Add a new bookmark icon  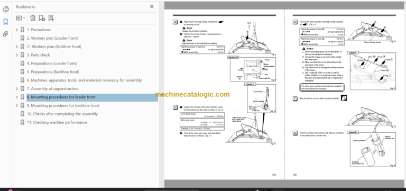coord(42,18)
